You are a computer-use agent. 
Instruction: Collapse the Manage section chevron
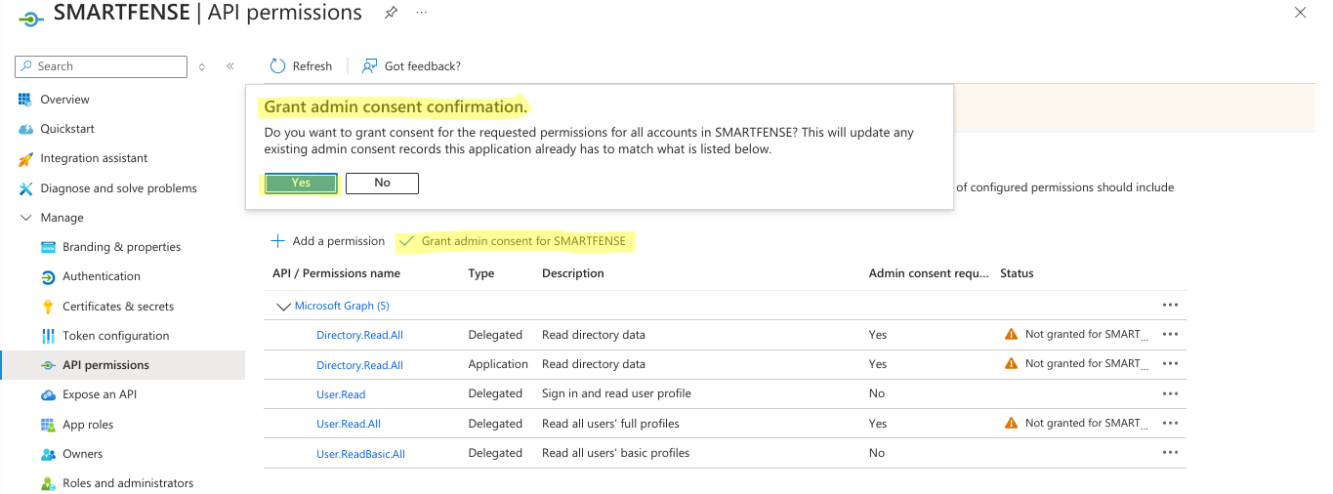point(25,218)
